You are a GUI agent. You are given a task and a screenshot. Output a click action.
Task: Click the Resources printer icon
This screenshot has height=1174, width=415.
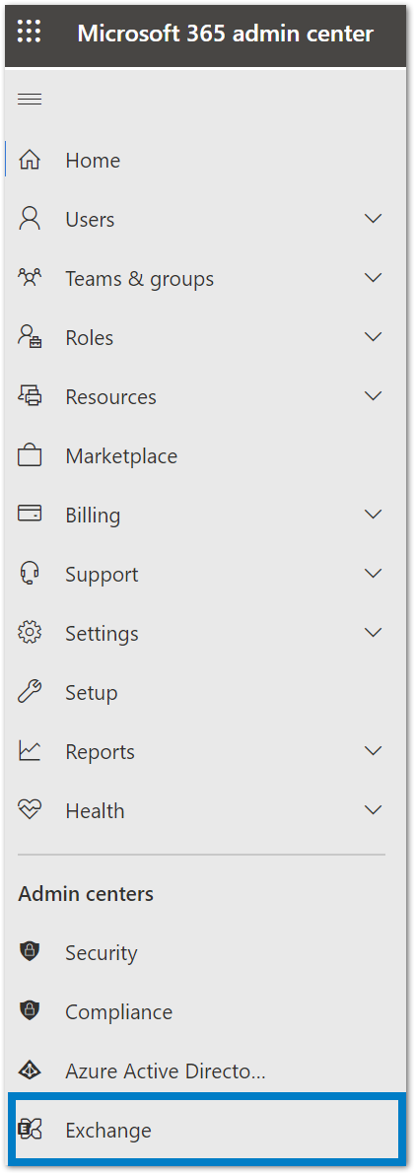30,397
